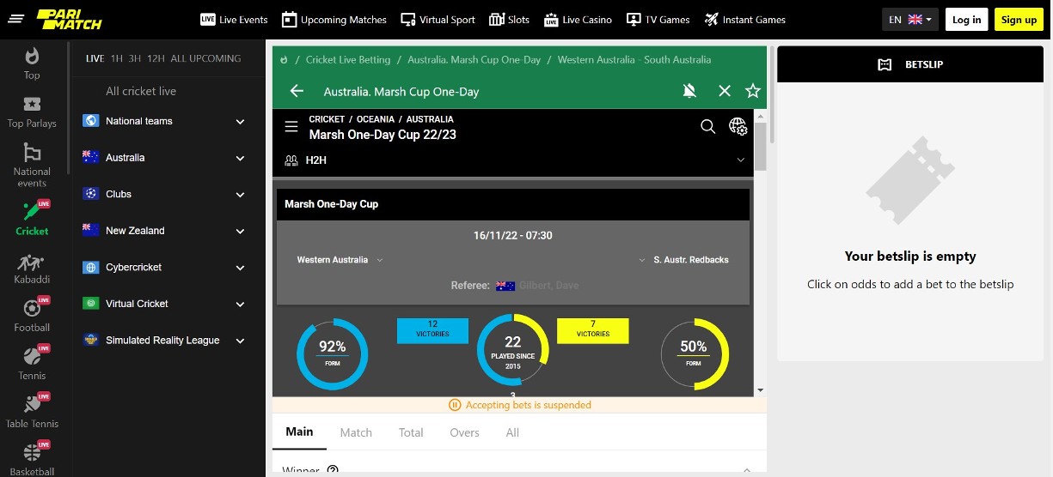Click the blue 12 Victories box
The image size is (1053, 477).
[x=432, y=331]
